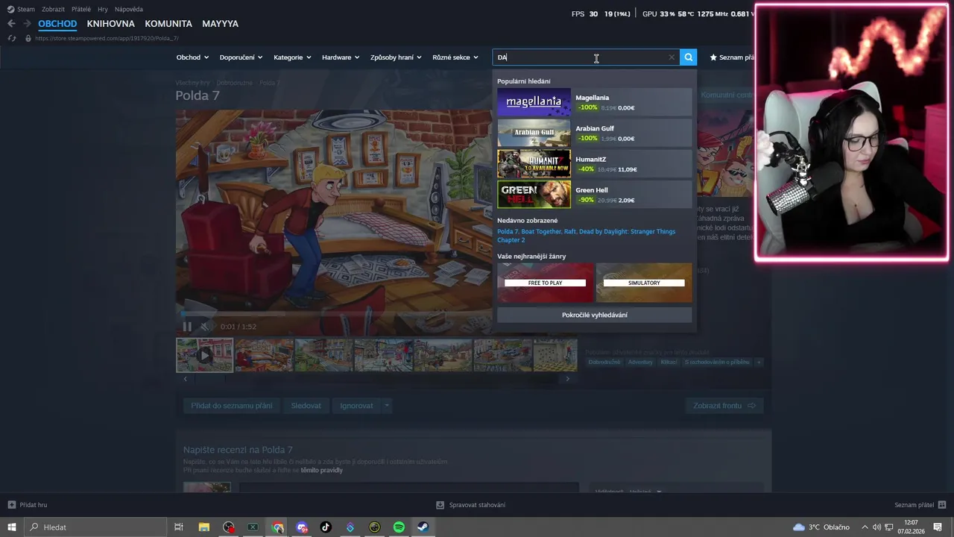The height and width of the screenshot is (537, 954).
Task: Open the wishlist star link
Action: point(732,57)
